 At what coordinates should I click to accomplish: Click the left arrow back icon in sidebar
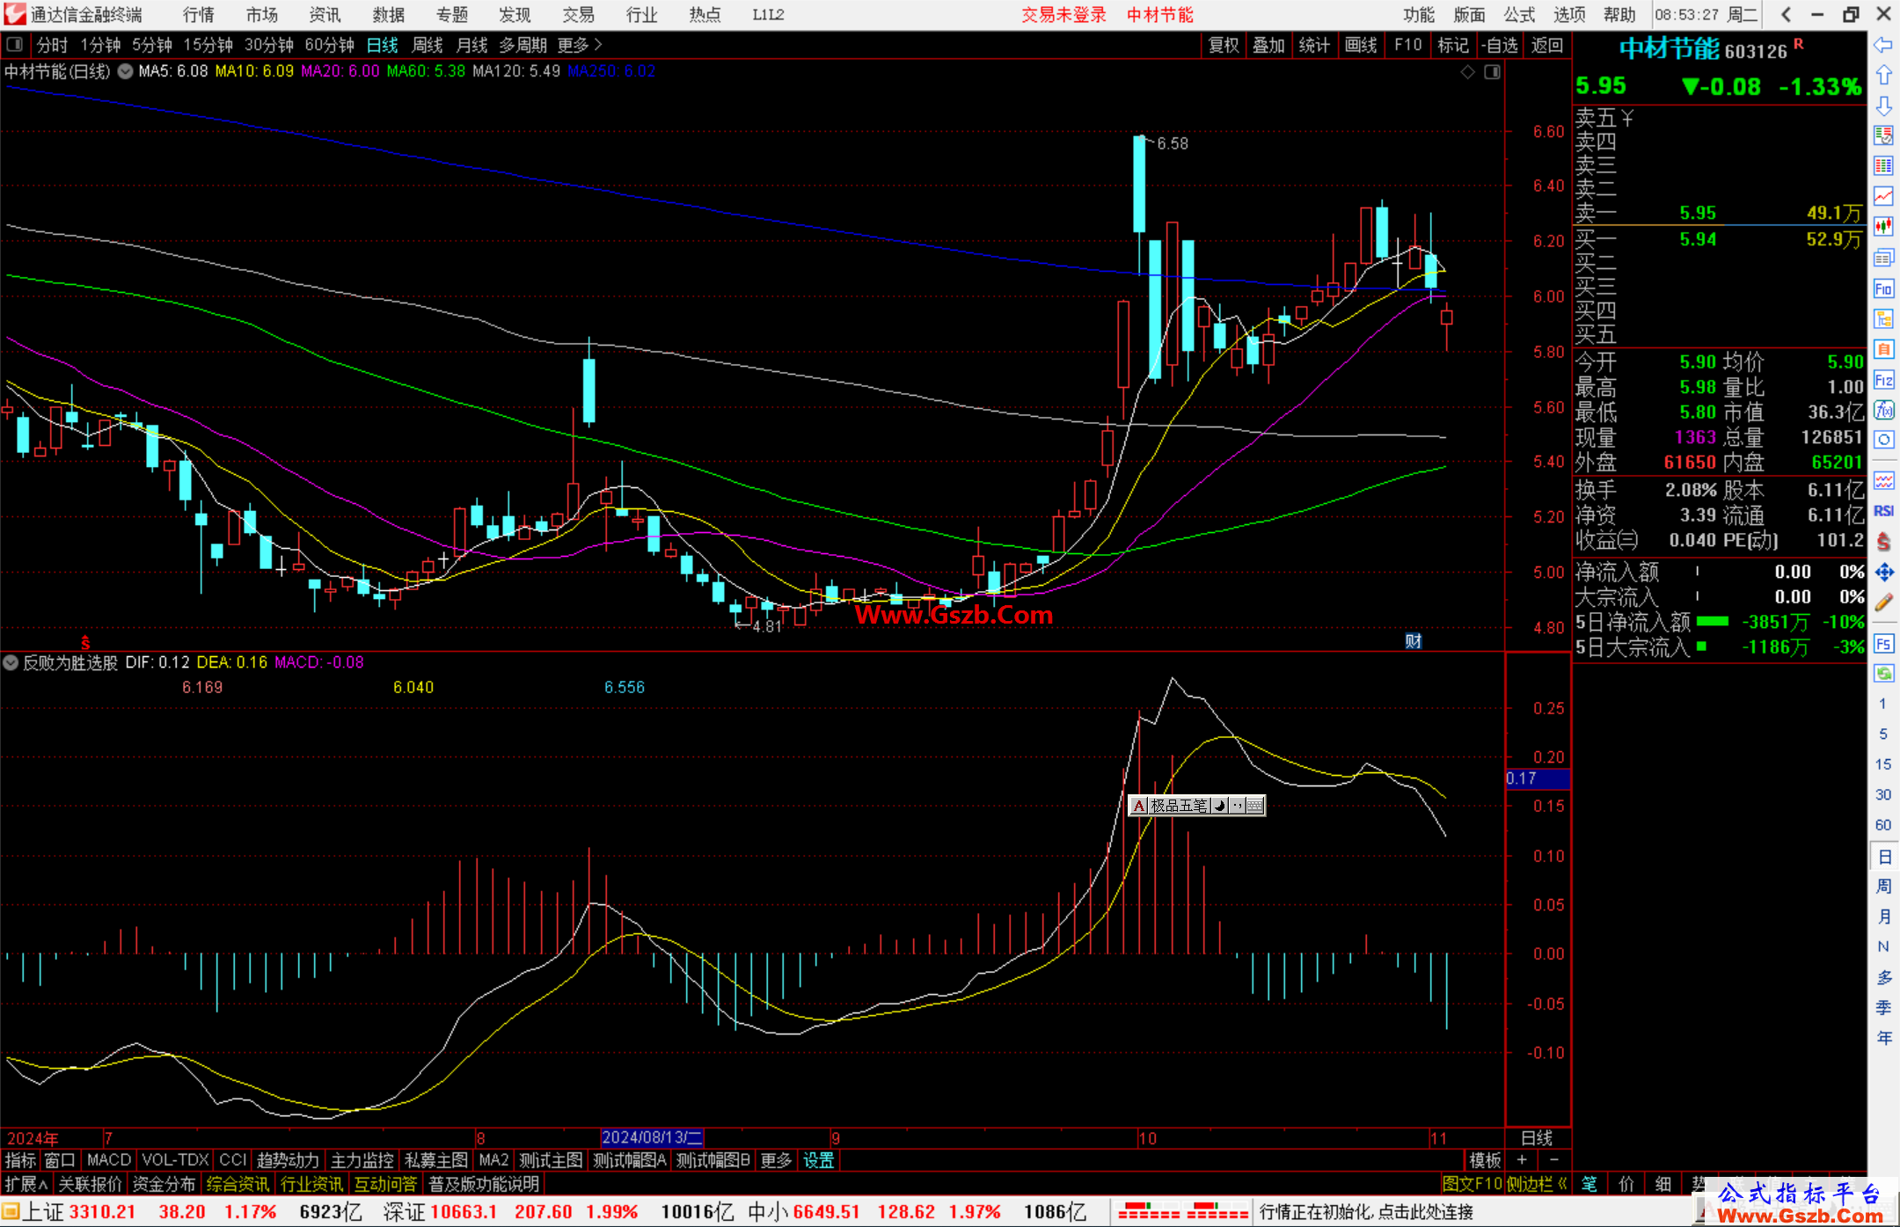point(1883,45)
